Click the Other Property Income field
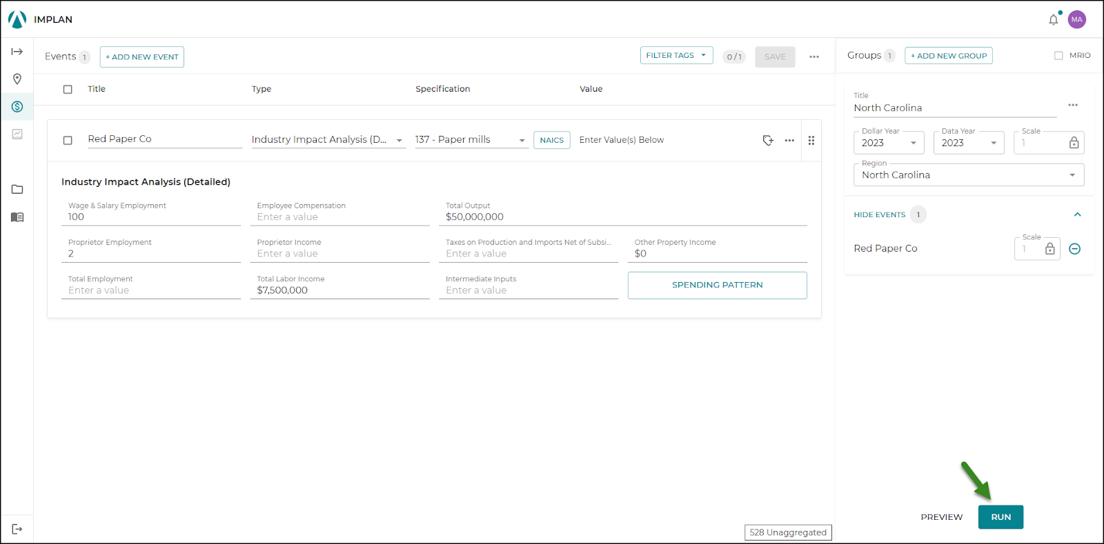1104x544 pixels. (x=718, y=249)
